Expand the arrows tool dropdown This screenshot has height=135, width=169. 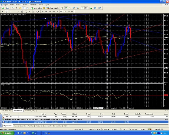point(39,12)
